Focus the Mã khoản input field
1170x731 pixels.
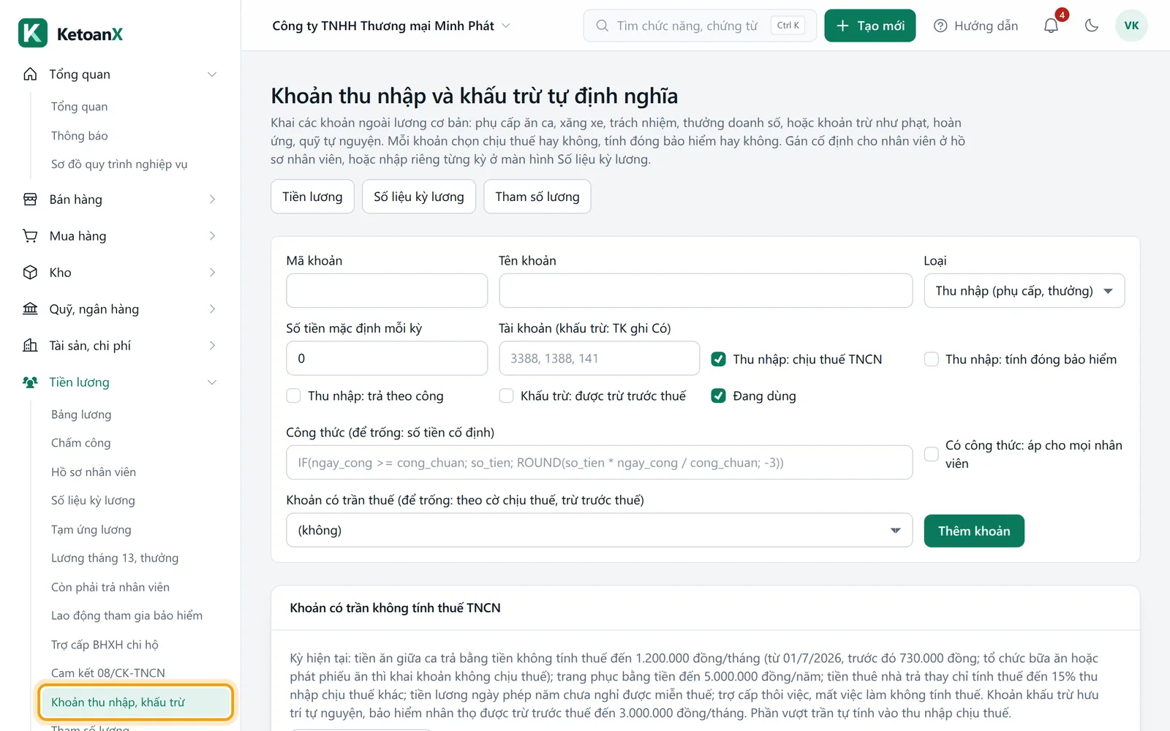click(x=387, y=291)
